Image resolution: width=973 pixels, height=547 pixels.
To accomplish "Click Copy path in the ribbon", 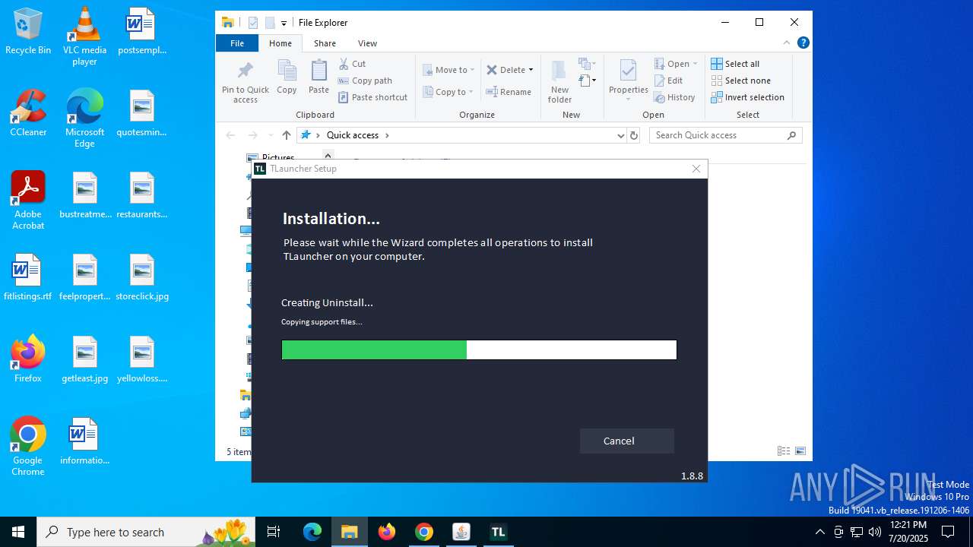I will coord(365,81).
